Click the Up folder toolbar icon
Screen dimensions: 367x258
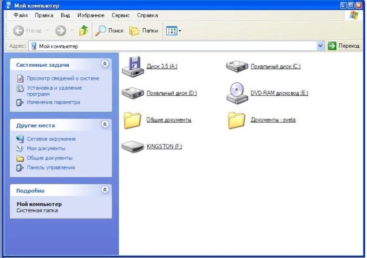click(x=83, y=30)
